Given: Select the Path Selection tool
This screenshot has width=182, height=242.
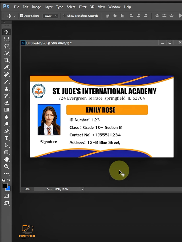Looking at the screenshot, I should (x=6, y=145).
